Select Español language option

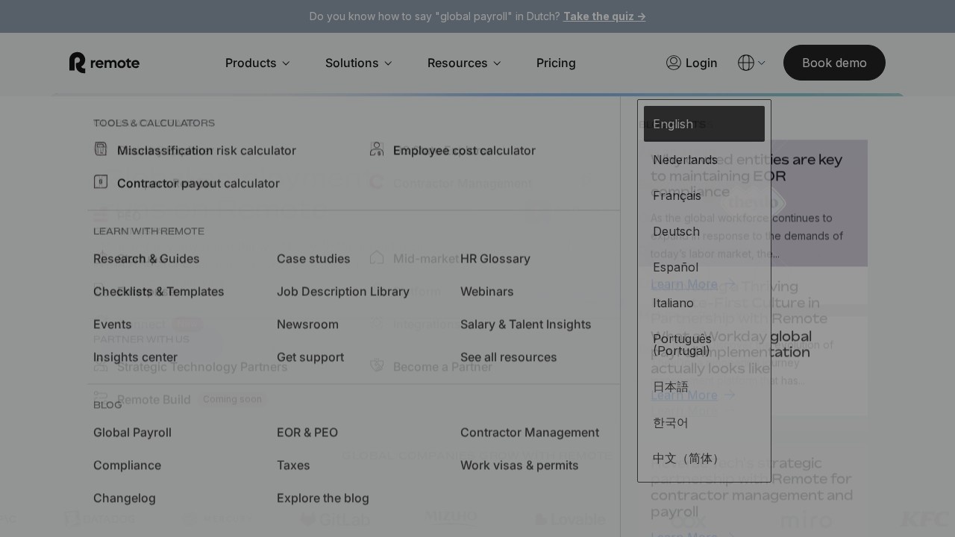pyautogui.click(x=704, y=267)
